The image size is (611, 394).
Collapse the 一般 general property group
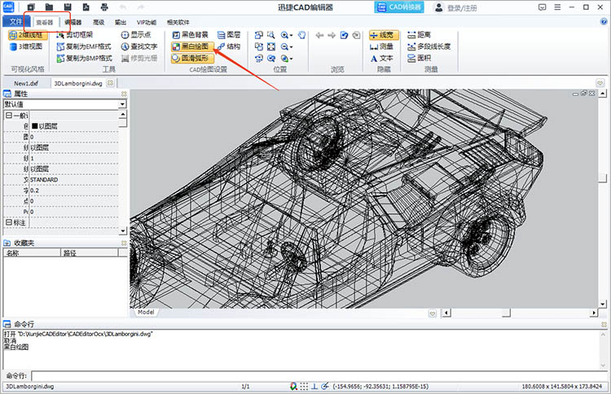coord(9,116)
